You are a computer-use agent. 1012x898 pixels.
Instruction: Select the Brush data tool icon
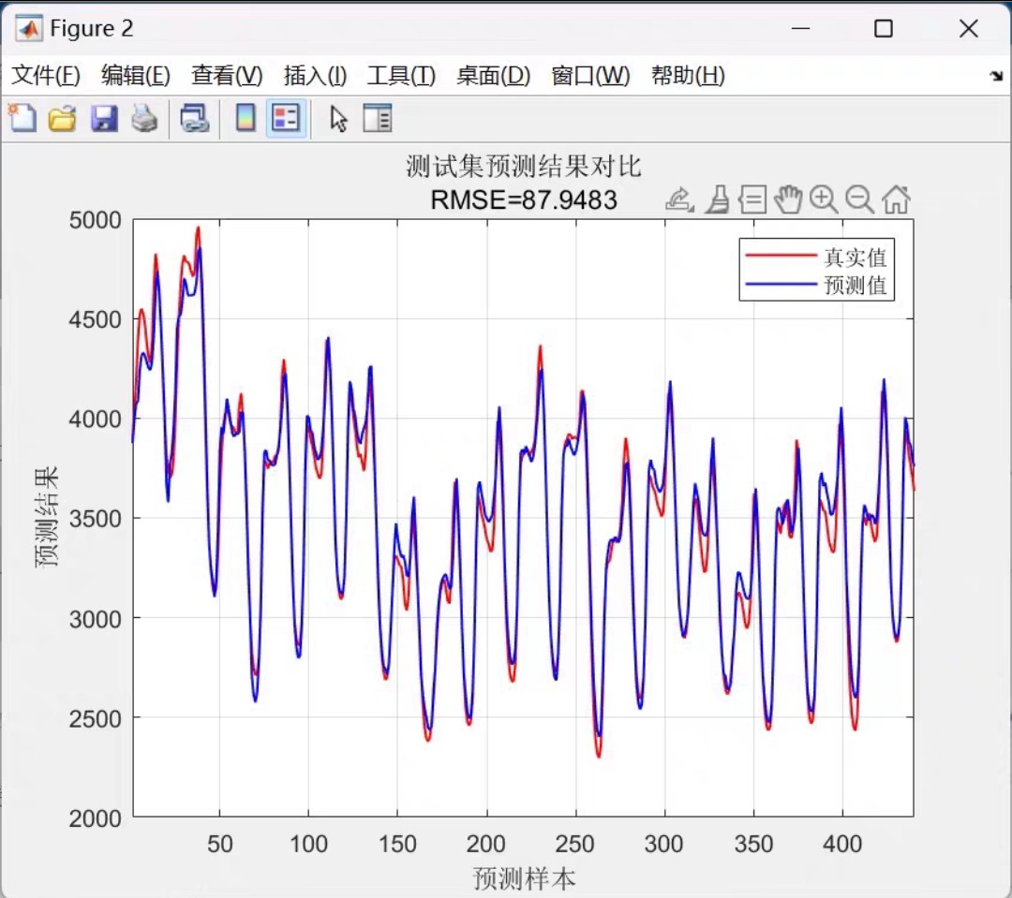click(x=717, y=199)
